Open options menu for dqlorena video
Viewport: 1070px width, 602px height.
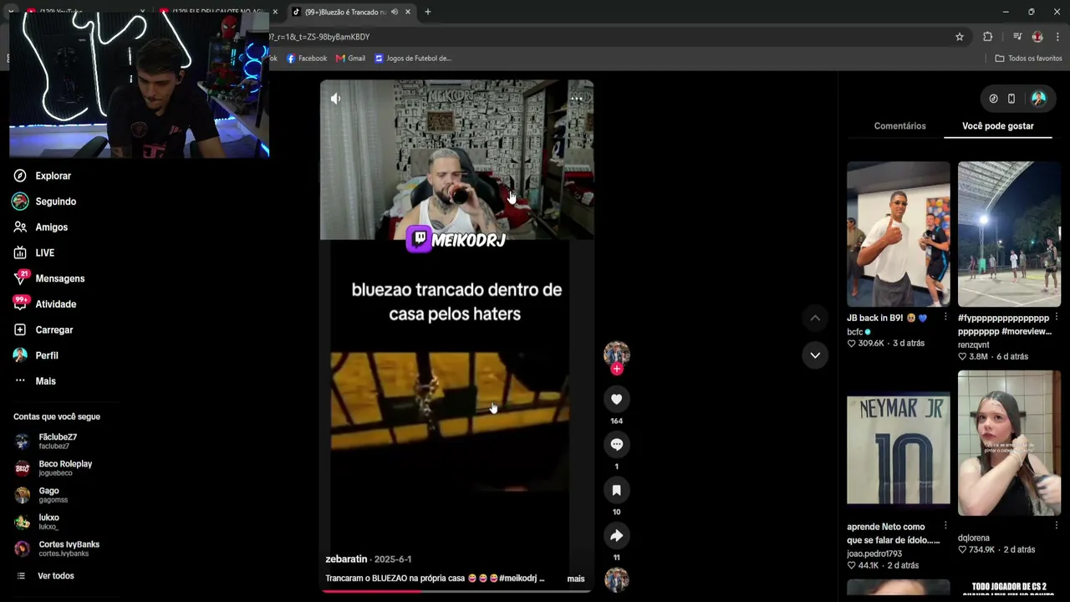(x=1057, y=526)
